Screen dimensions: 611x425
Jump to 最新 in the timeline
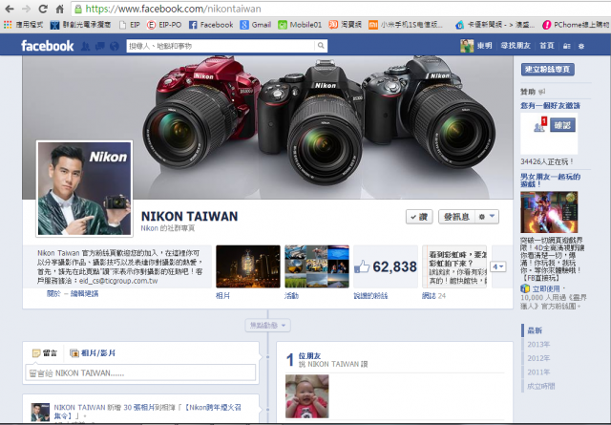pyautogui.click(x=535, y=330)
